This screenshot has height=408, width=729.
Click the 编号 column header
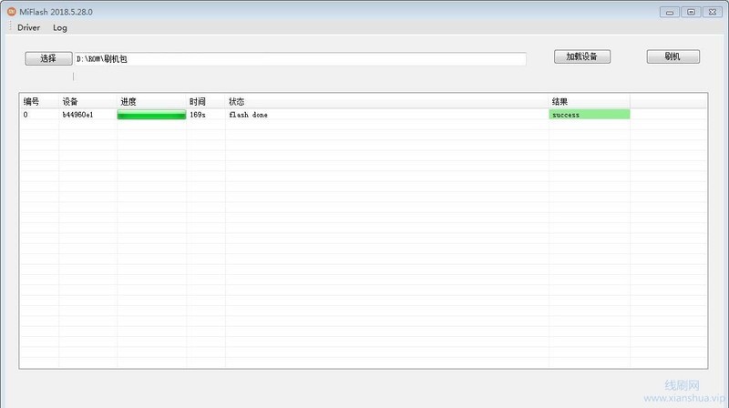pos(39,101)
